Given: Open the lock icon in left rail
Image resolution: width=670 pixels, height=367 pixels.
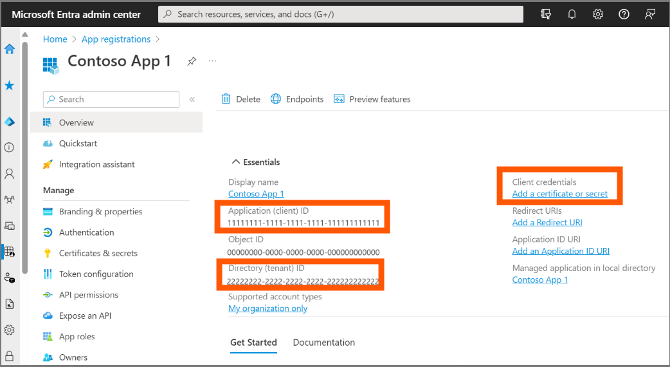Looking at the screenshot, I should click(9, 356).
